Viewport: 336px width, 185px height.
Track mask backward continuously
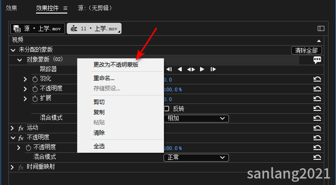[x=180, y=69]
